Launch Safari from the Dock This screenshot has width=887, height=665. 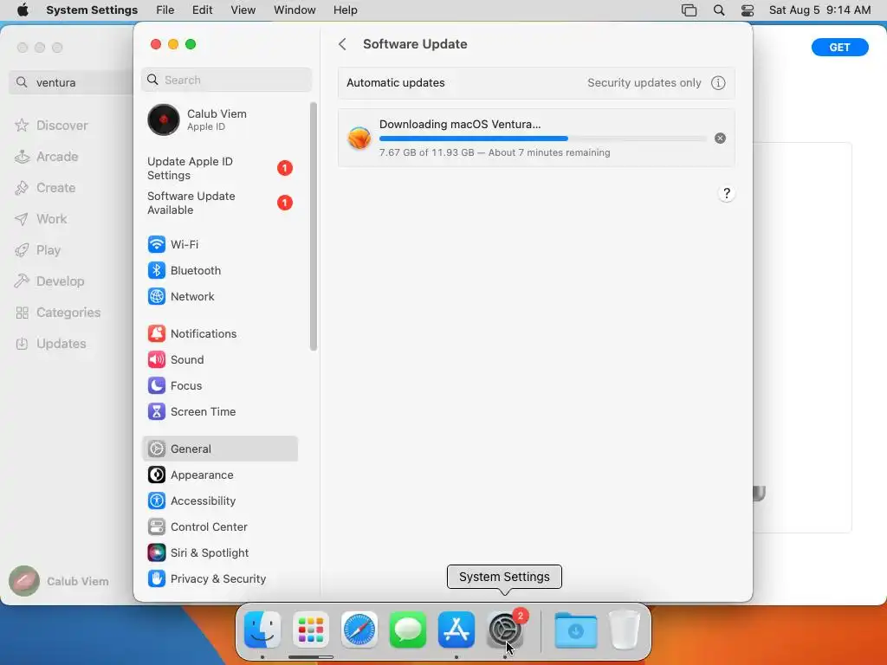tap(359, 629)
